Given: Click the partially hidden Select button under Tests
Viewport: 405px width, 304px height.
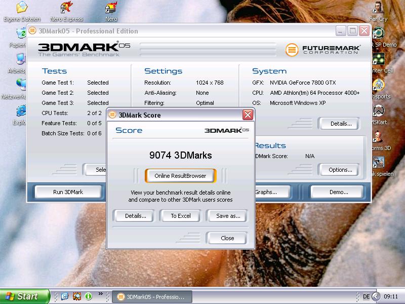Looking at the screenshot, I should [x=96, y=170].
